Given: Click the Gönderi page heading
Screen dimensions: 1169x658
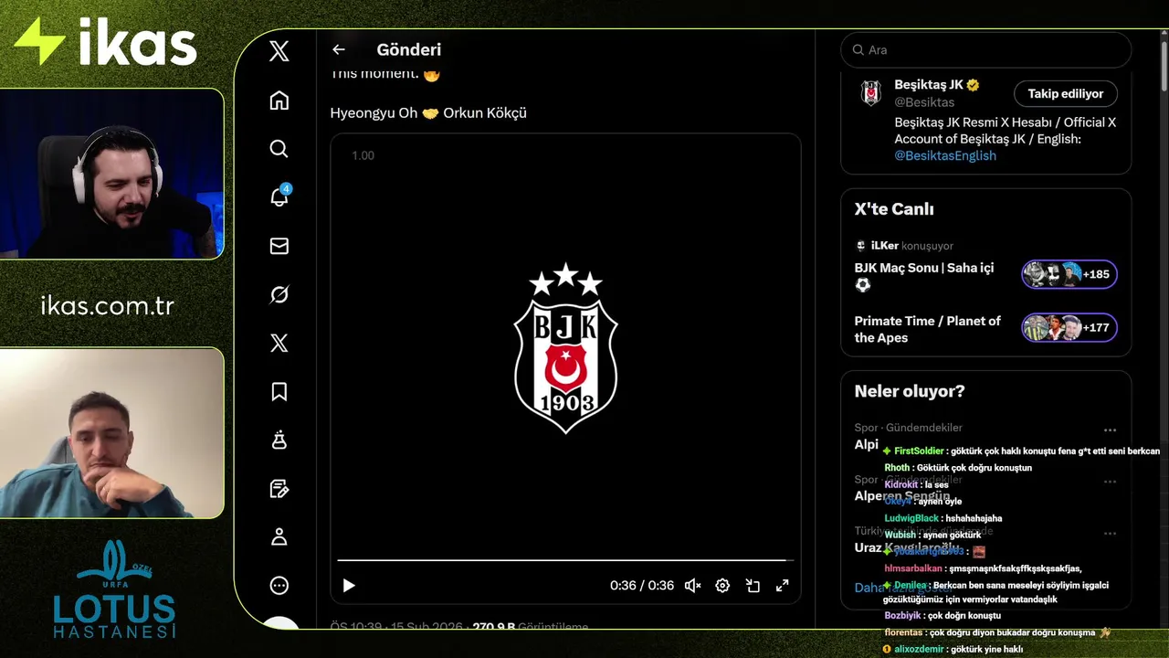Looking at the screenshot, I should click(409, 50).
